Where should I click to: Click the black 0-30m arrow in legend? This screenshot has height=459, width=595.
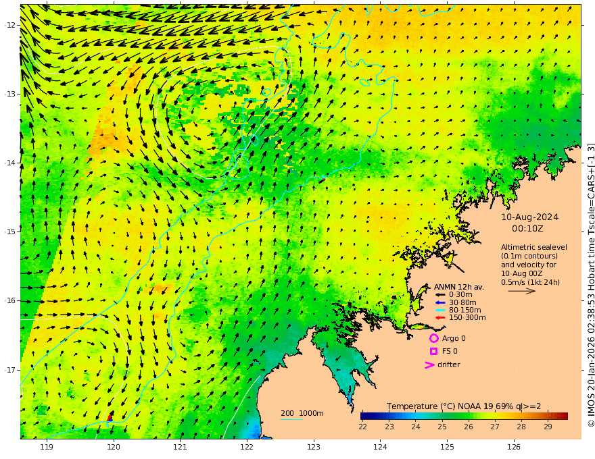440,295
